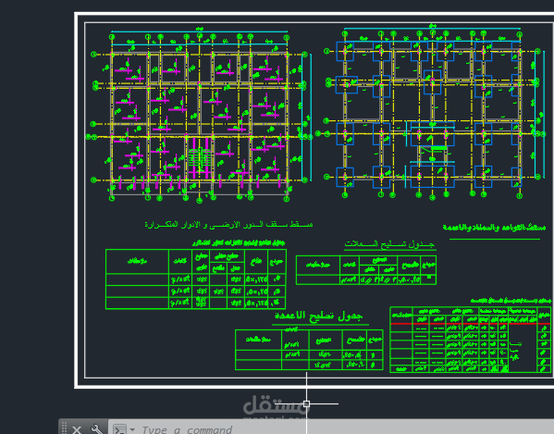Close the command line panel
554x434 pixels.
[x=77, y=429]
